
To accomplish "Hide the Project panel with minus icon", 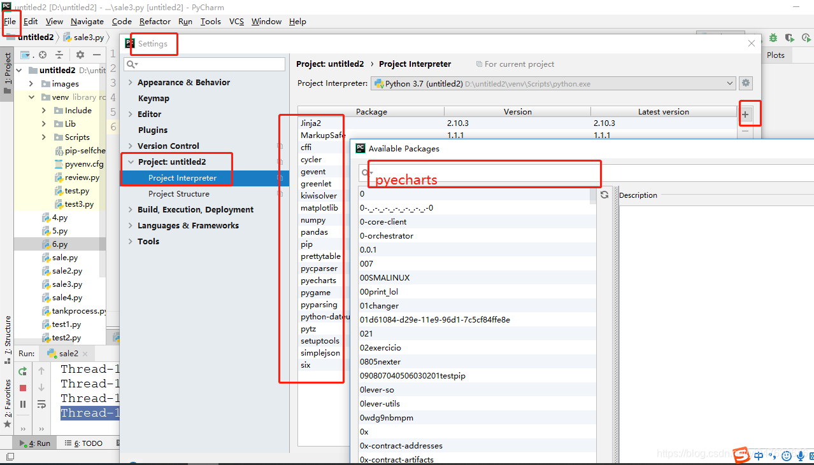I will (97, 55).
